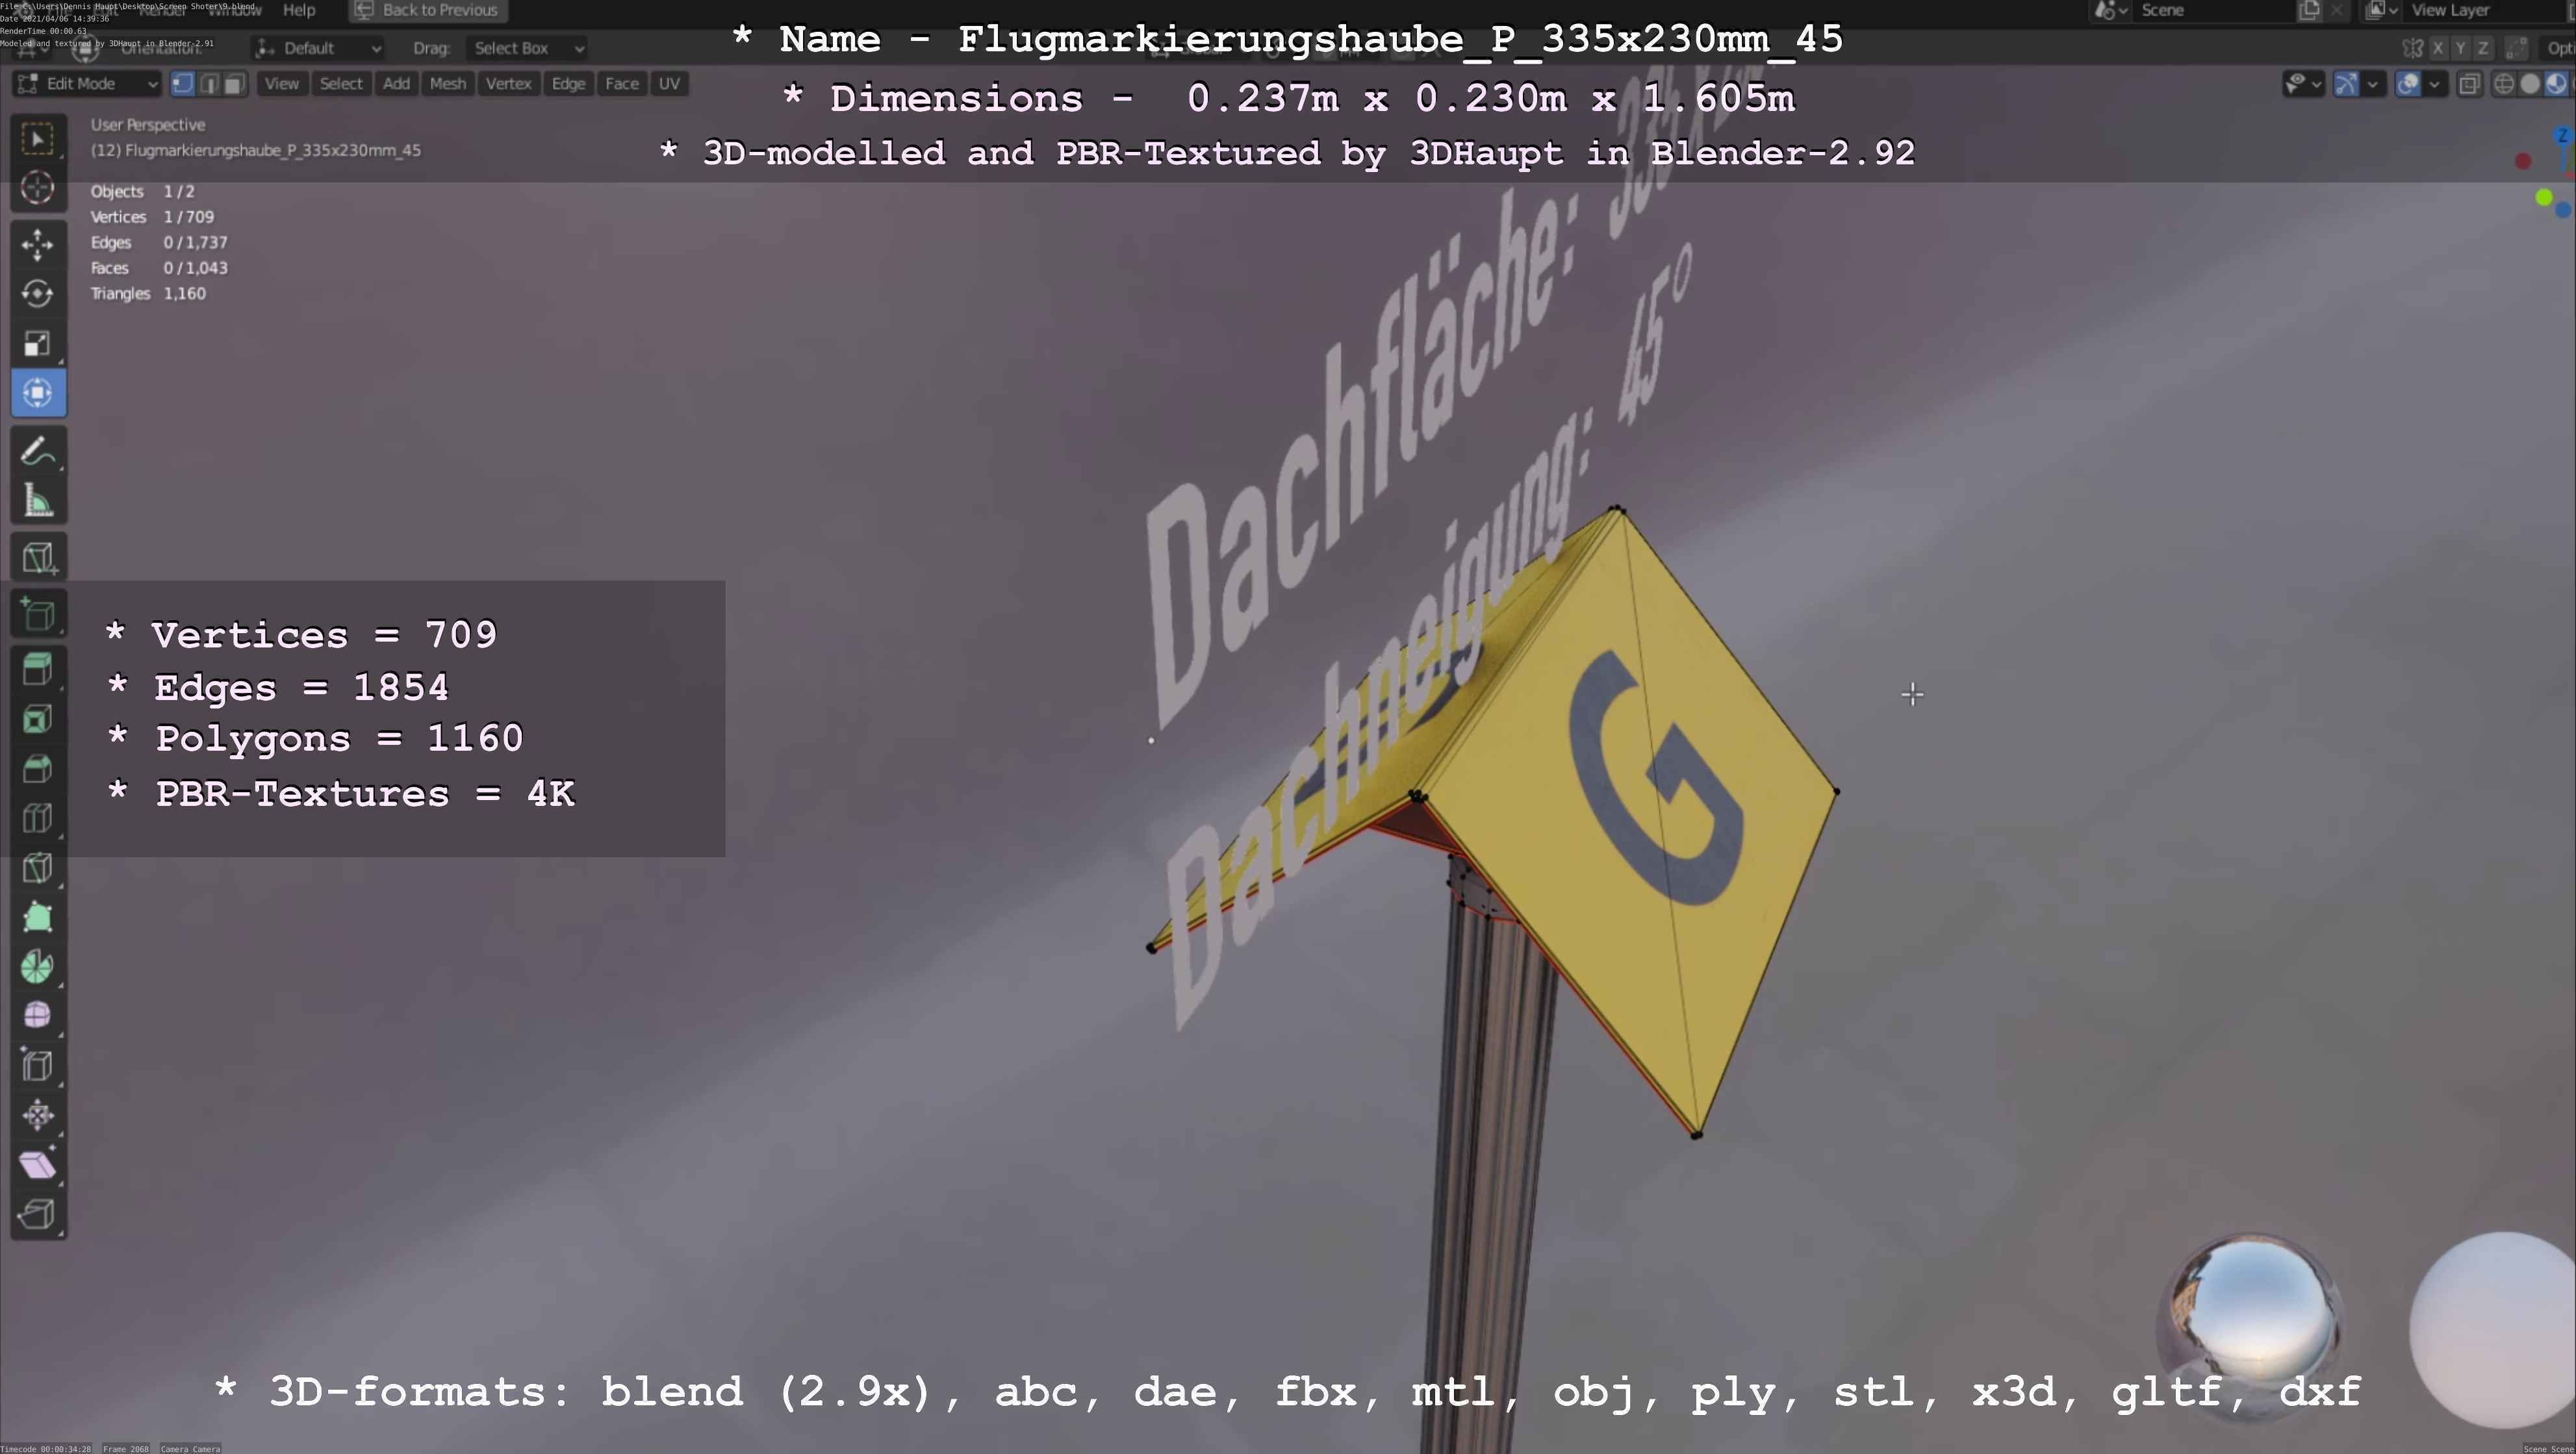The height and width of the screenshot is (1454, 2576).
Task: Select the Scale tool icon
Action: [x=38, y=344]
